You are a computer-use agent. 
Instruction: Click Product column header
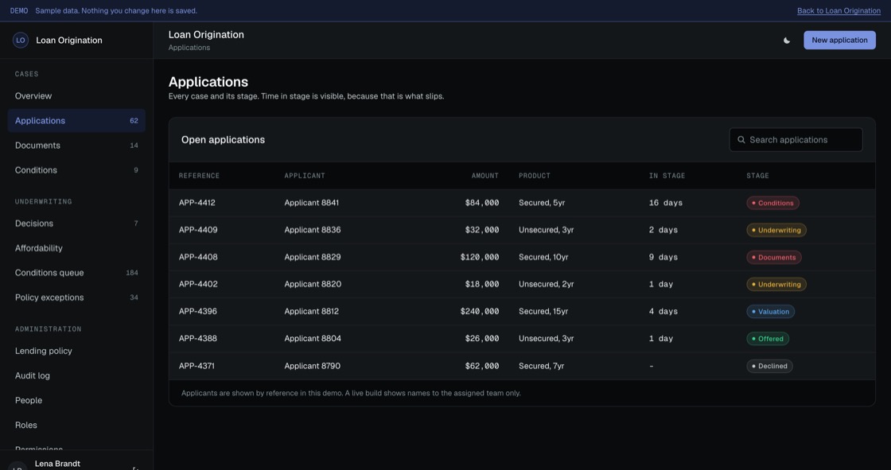point(534,176)
